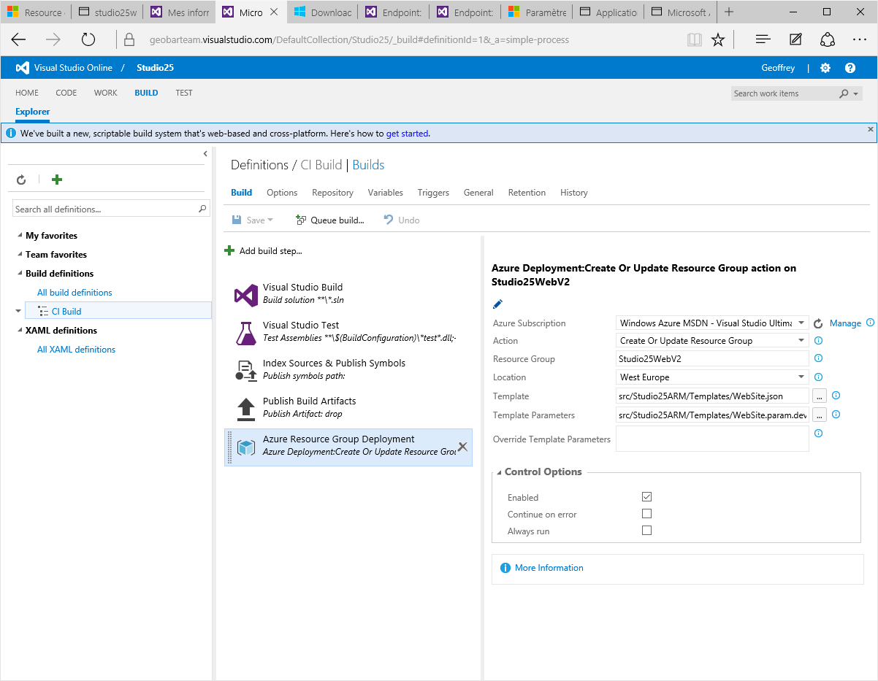Show info for Action field
Screen dimensions: 878x681
pos(819,341)
